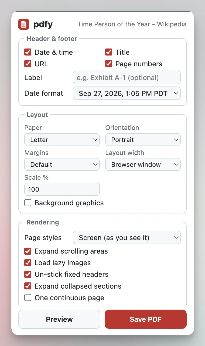205x346 pixels.
Task: Disable the URL checkbox
Action: (28, 64)
